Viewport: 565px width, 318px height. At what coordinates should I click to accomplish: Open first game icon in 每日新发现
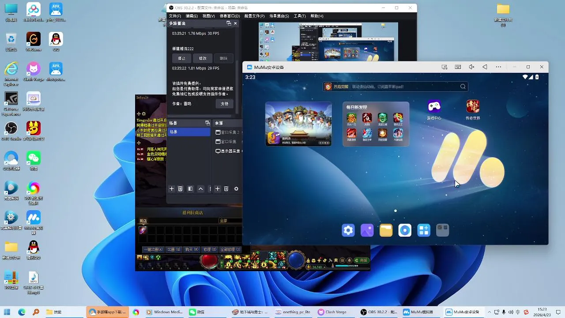pos(351,118)
